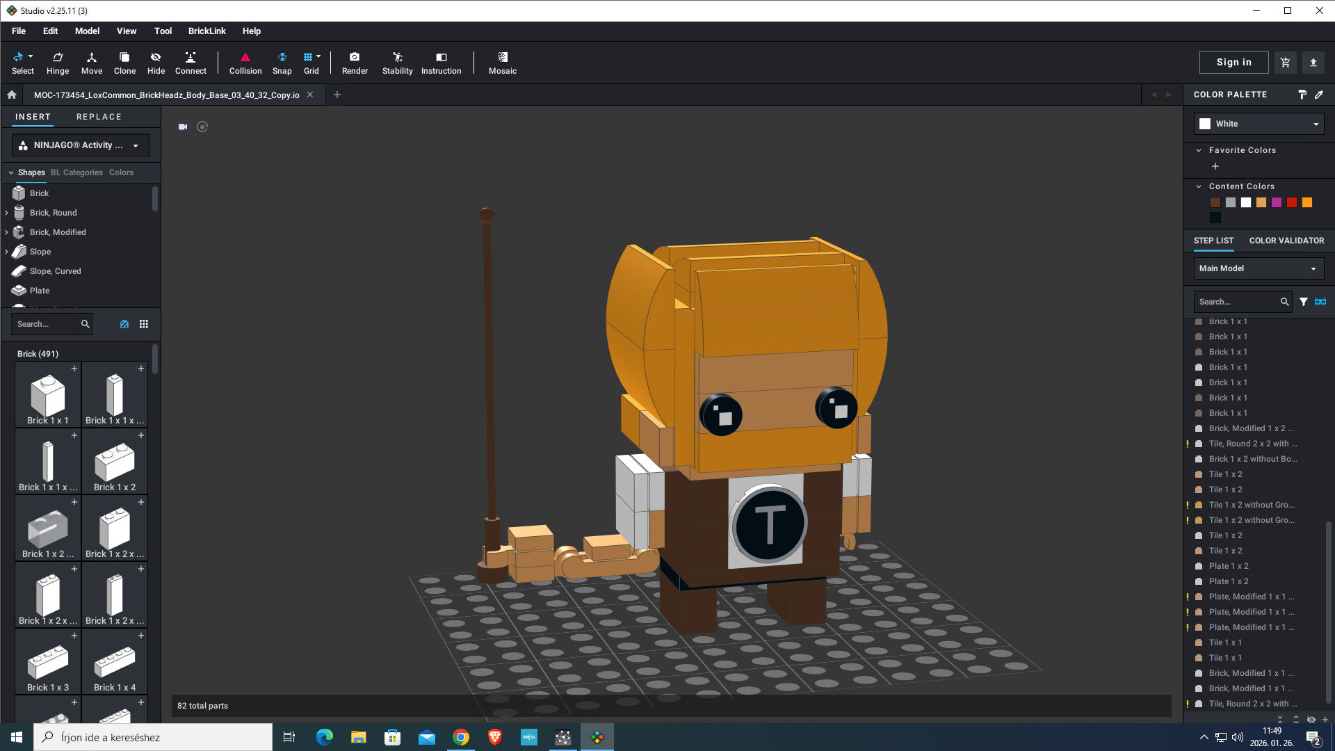1335x751 pixels.
Task: Toggle Snap mode
Action: pyautogui.click(x=282, y=63)
